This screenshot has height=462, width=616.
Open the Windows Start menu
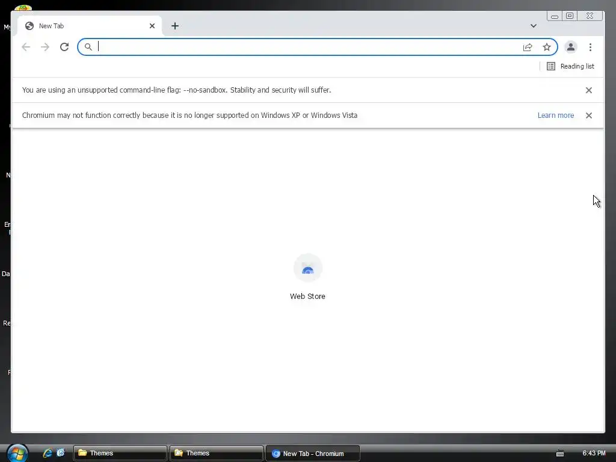click(x=17, y=453)
